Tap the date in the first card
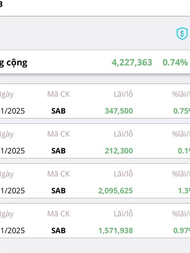Screen dimensions: 190x253 pyautogui.click(x=13, y=111)
